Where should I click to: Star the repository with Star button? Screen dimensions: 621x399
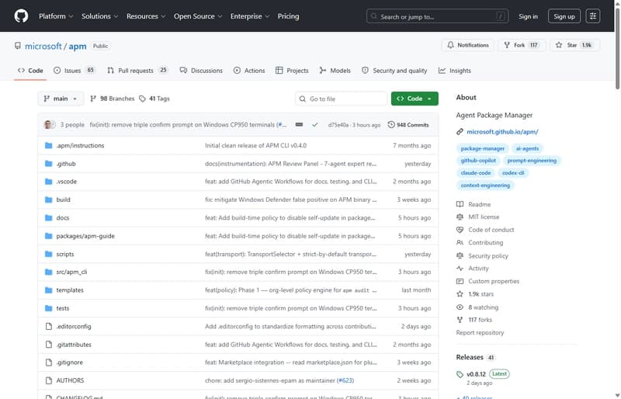click(x=574, y=45)
